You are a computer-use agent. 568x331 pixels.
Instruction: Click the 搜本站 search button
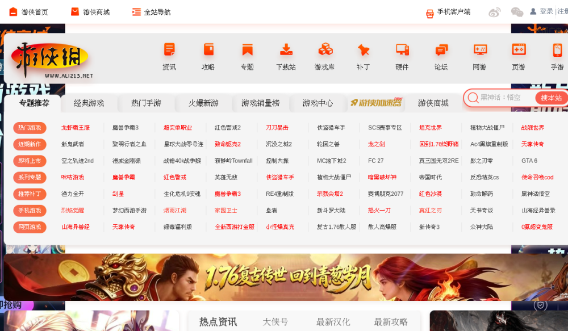point(551,98)
